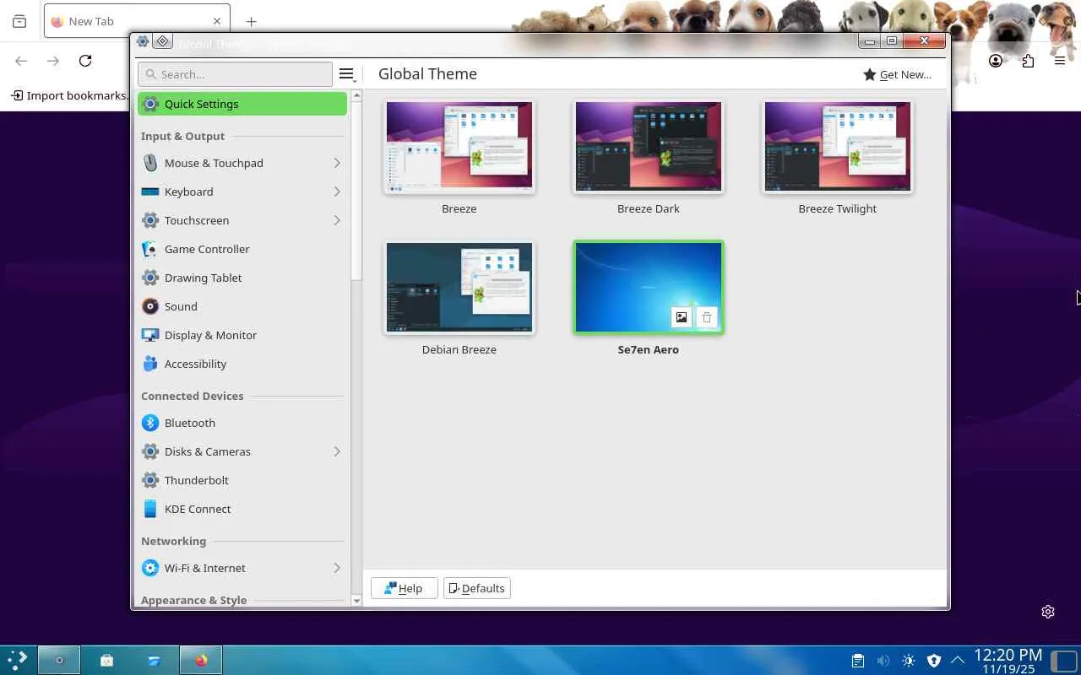
Task: Open the volume tray icon
Action: [883, 661]
